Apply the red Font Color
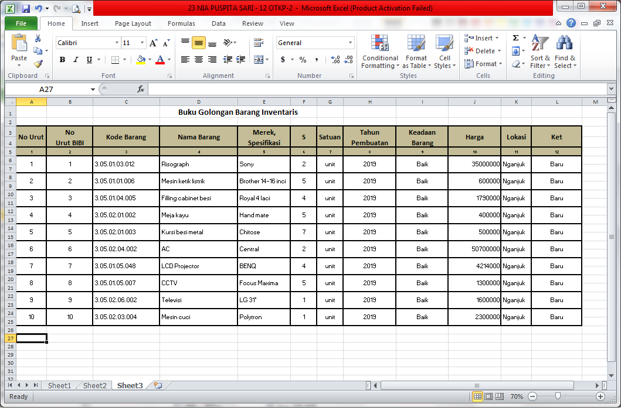The height and width of the screenshot is (414, 621). 160,60
